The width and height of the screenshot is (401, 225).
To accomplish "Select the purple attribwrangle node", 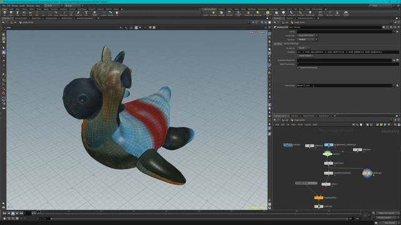I will 367,172.
